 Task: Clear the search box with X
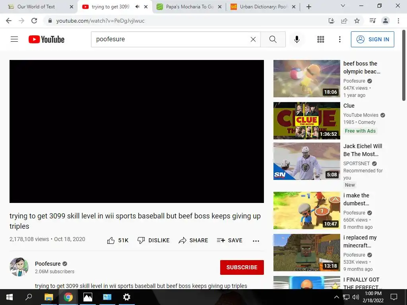[x=253, y=39]
